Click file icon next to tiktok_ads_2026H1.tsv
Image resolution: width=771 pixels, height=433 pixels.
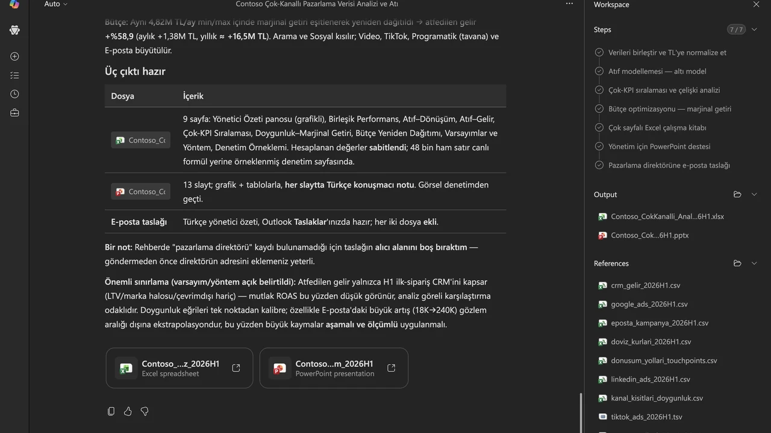602,417
